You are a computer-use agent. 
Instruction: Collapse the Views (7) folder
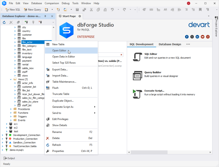tap(11, 79)
